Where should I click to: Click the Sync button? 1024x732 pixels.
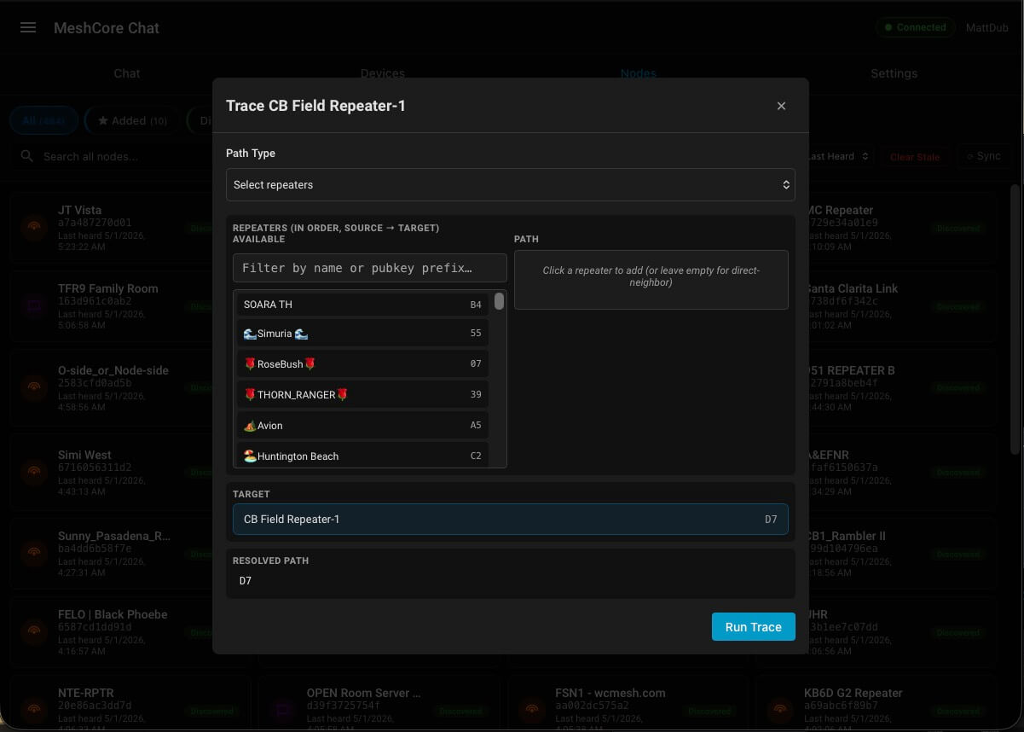point(982,156)
